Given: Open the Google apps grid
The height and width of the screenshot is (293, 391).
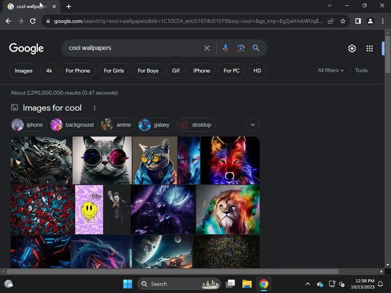Looking at the screenshot, I should point(370,48).
